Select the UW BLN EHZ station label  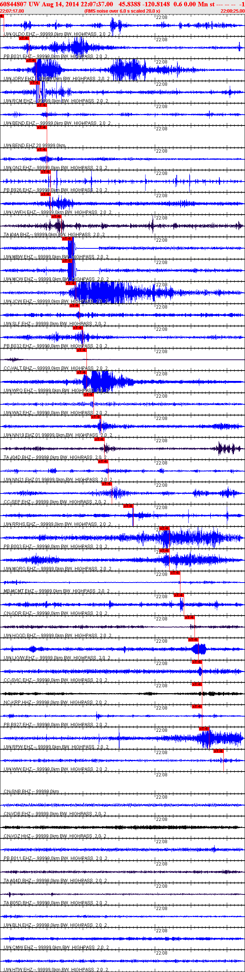55,924
